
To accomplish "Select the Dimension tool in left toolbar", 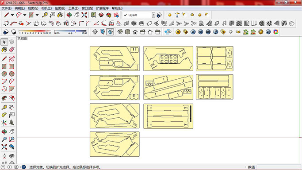I will pyautogui.click(x=12, y=107).
